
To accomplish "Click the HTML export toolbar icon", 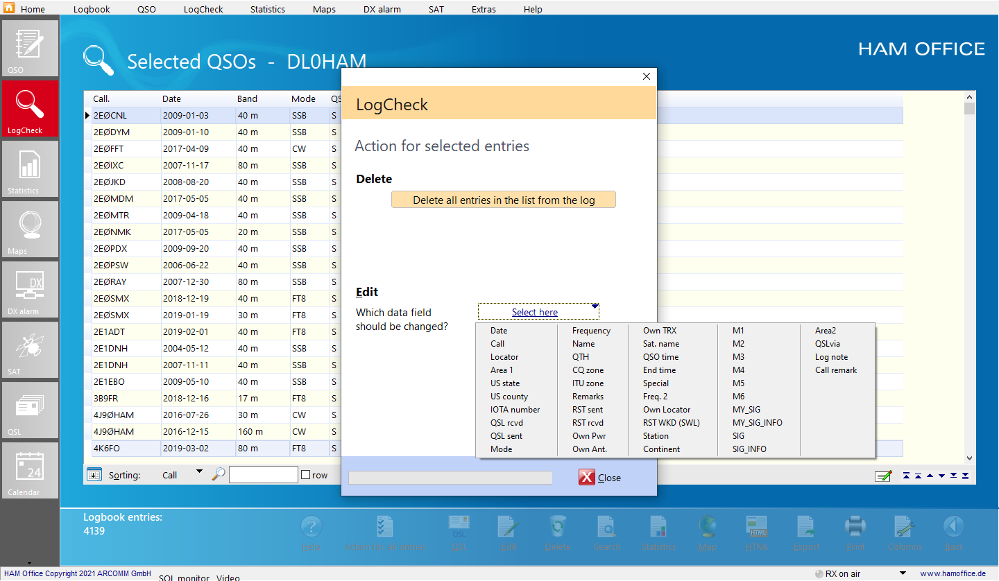I will coord(757,532).
